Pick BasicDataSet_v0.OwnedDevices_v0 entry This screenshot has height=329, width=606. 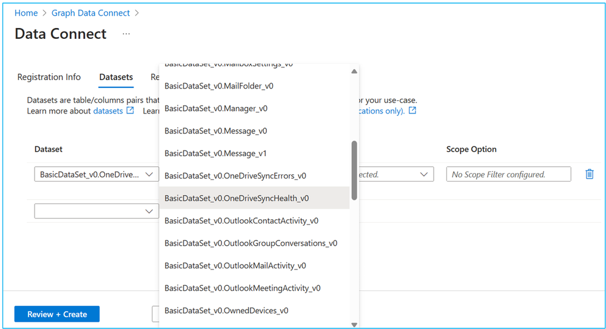click(x=254, y=310)
